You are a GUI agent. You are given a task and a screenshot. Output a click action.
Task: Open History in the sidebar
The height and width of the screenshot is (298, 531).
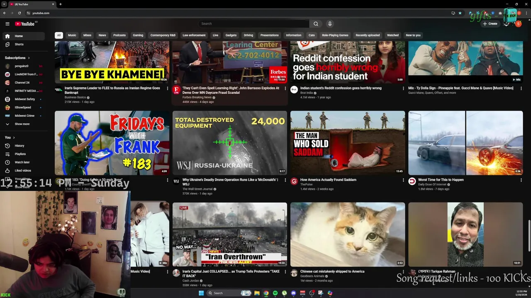click(x=23, y=146)
